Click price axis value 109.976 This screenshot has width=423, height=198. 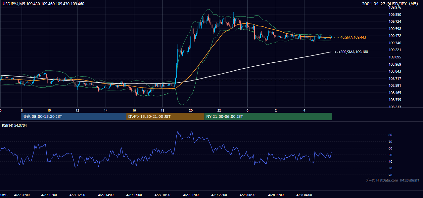point(395,7)
